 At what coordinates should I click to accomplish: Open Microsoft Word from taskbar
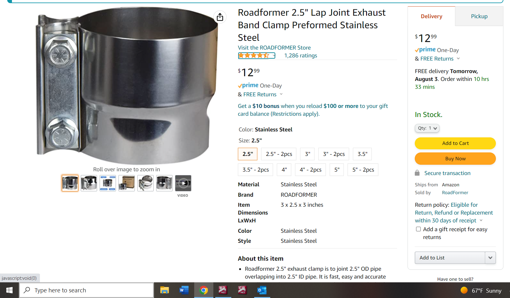pos(184,290)
